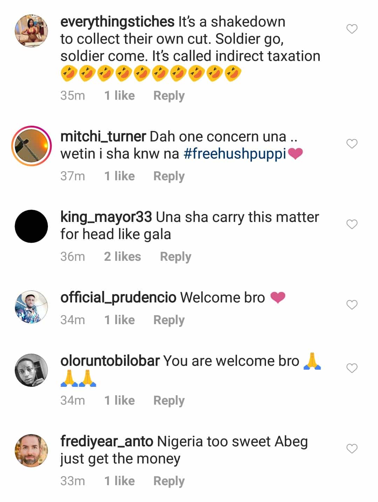Open username oloruntobilobar's profile

(110, 361)
